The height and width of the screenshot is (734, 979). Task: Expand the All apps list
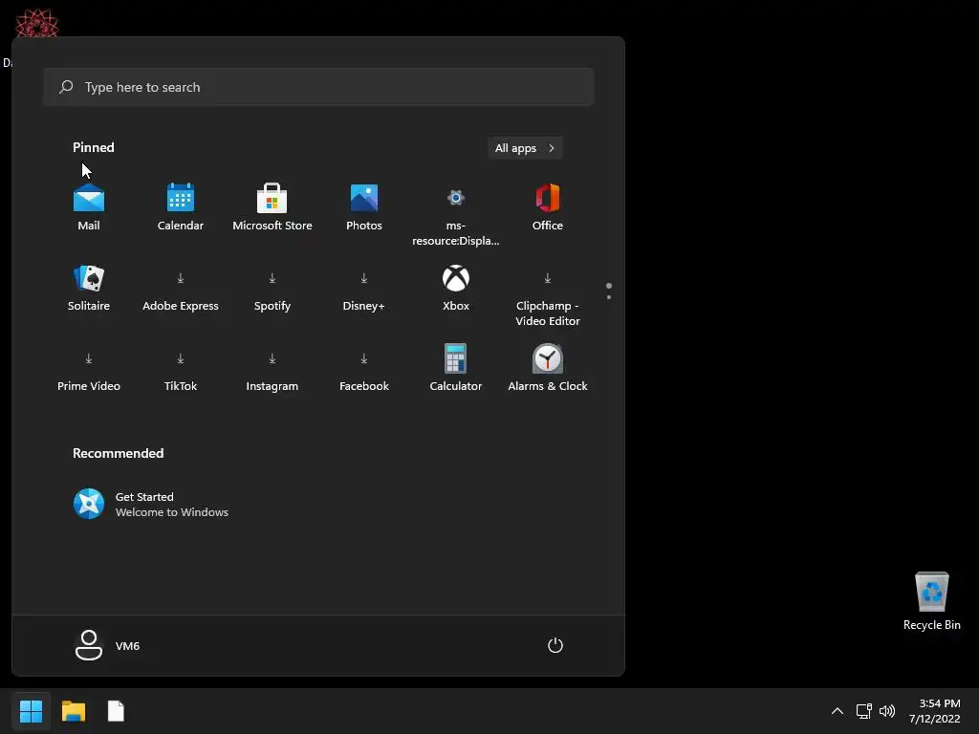525,148
